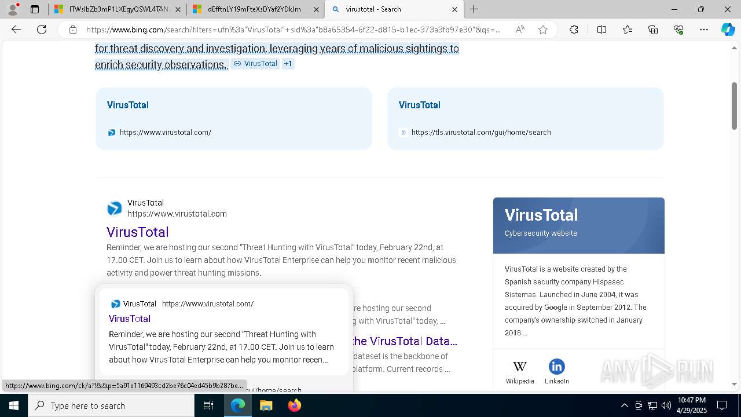This screenshot has height=417, width=741.
Task: Click the address bar URL field
Action: coord(294,30)
